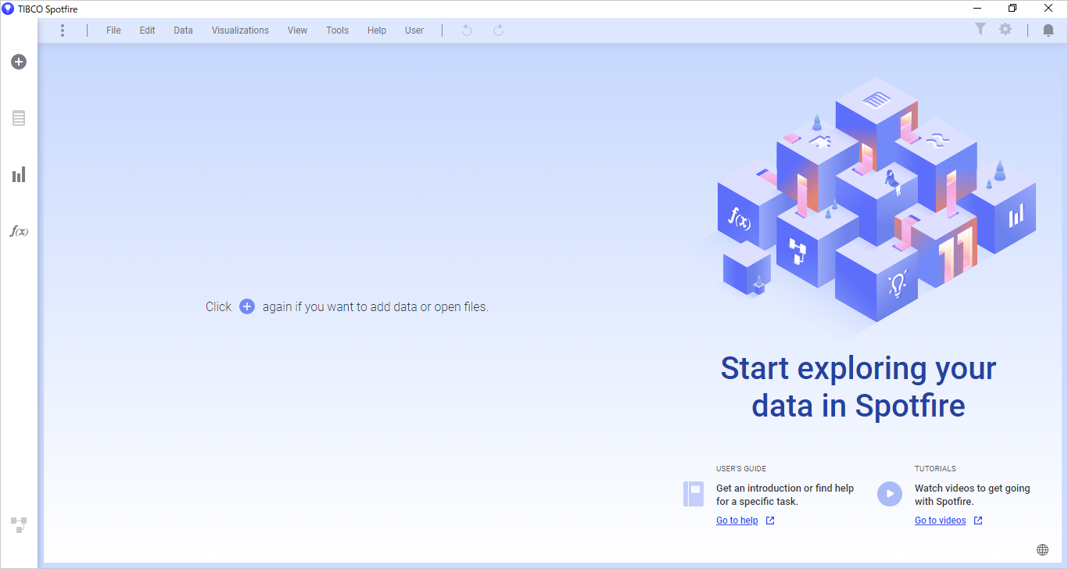Image resolution: width=1068 pixels, height=569 pixels.
Task: Open the View menu
Action: tap(297, 30)
